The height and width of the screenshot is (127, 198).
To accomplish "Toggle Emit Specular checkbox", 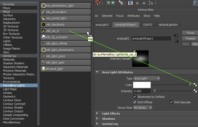I will coord(172,102).
